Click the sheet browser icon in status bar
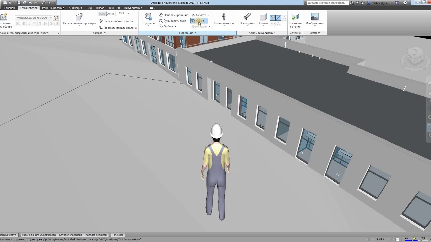This screenshot has width=431, height=242. click(398, 239)
